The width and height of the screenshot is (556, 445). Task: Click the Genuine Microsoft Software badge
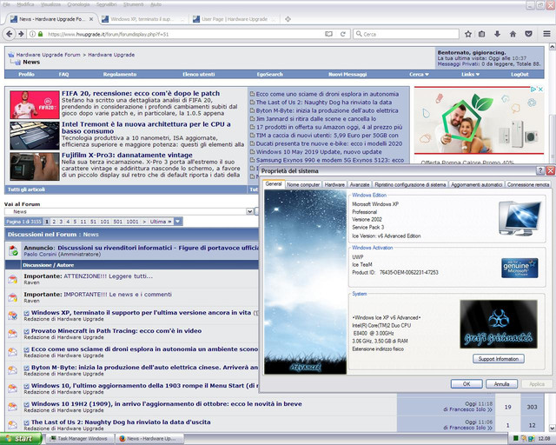coord(520,268)
